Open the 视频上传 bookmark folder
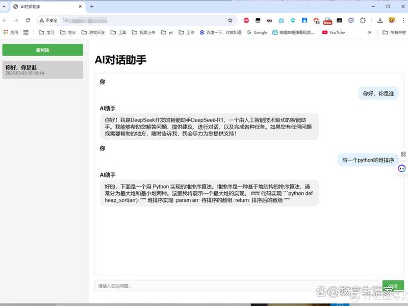 pyautogui.click(x=144, y=32)
